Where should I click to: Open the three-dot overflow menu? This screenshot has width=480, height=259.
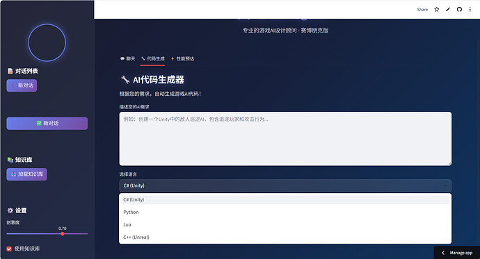(470, 10)
